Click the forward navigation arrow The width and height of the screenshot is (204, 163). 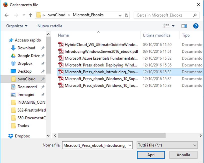(x=16, y=15)
